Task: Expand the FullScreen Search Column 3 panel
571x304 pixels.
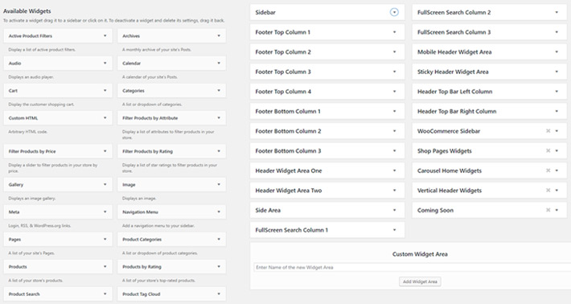Action: click(x=557, y=32)
